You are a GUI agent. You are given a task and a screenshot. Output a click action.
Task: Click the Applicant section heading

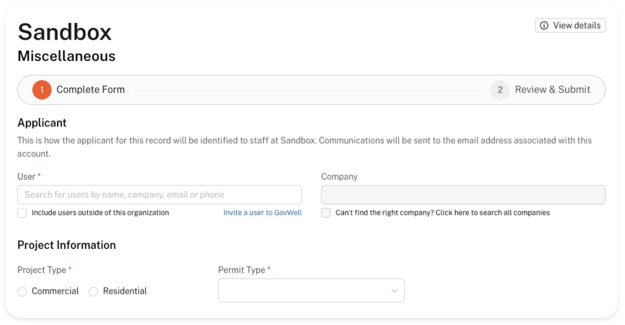pos(42,123)
